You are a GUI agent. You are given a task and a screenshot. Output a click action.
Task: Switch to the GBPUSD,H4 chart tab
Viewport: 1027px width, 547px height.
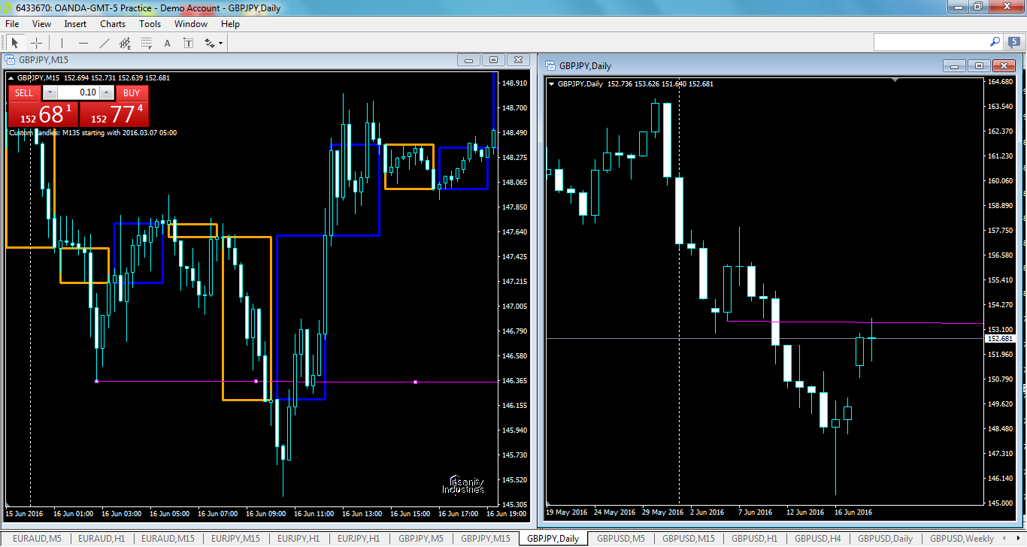817,539
